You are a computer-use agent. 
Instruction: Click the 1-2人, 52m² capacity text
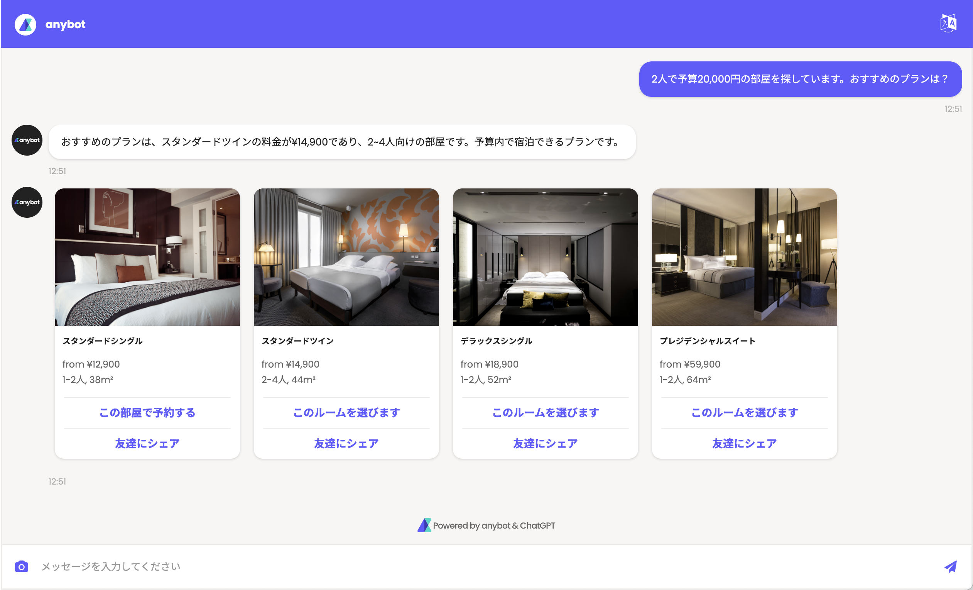(x=486, y=380)
